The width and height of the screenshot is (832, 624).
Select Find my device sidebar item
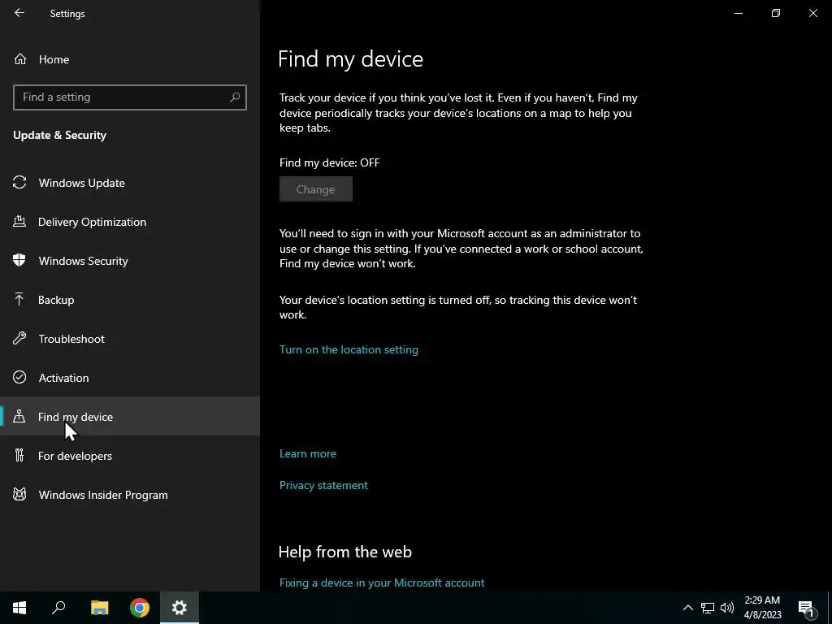pyautogui.click(x=130, y=417)
